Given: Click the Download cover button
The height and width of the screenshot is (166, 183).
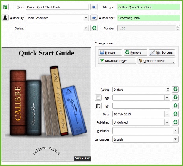Looking at the screenshot, I should click(x=117, y=61).
